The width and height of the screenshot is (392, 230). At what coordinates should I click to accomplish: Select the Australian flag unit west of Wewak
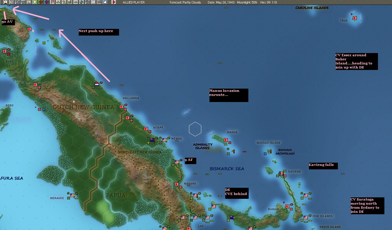click(x=152, y=140)
